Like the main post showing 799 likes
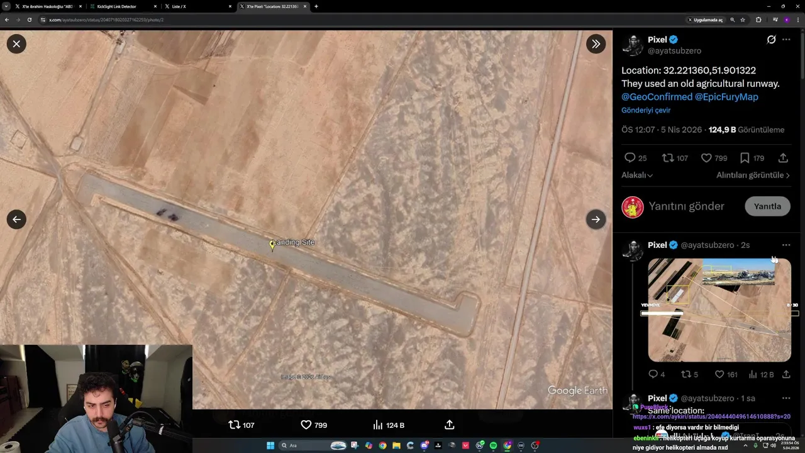805x453 pixels. coord(706,158)
